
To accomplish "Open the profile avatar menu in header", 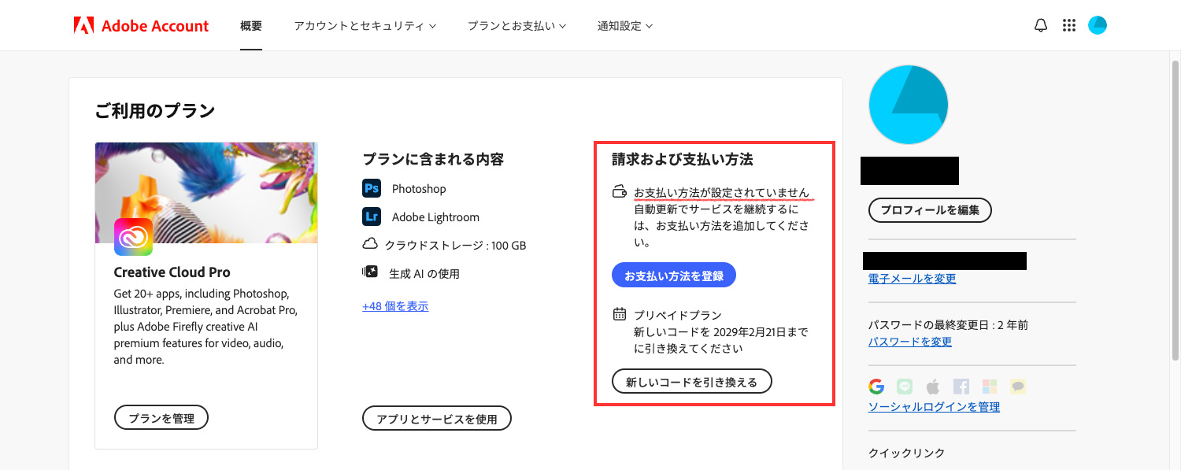I will tap(1098, 25).
